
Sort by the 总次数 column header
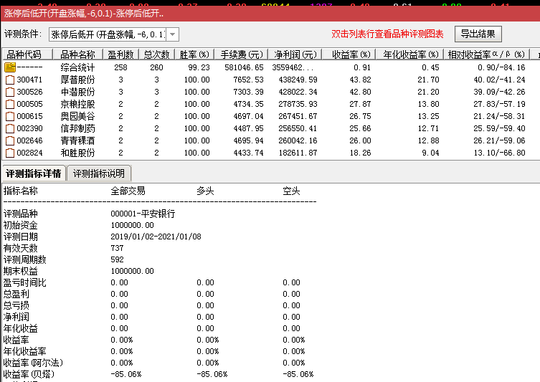tap(157, 54)
